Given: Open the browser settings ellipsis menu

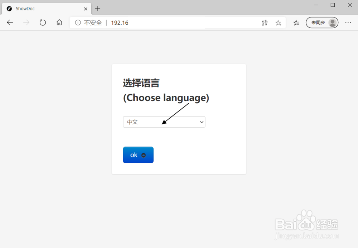Looking at the screenshot, I should coord(348,23).
